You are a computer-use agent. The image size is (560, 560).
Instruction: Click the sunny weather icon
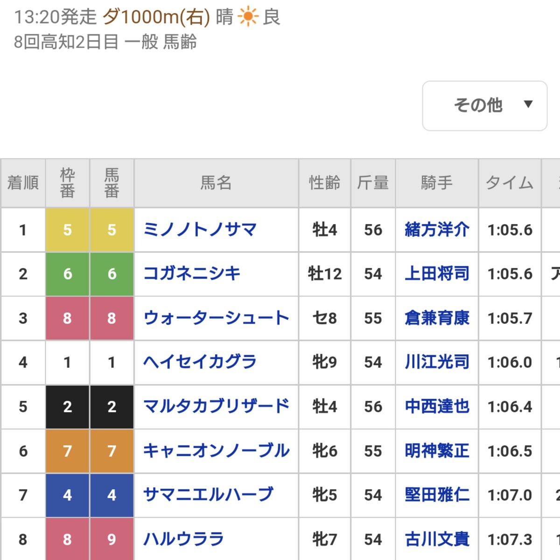click(x=248, y=17)
